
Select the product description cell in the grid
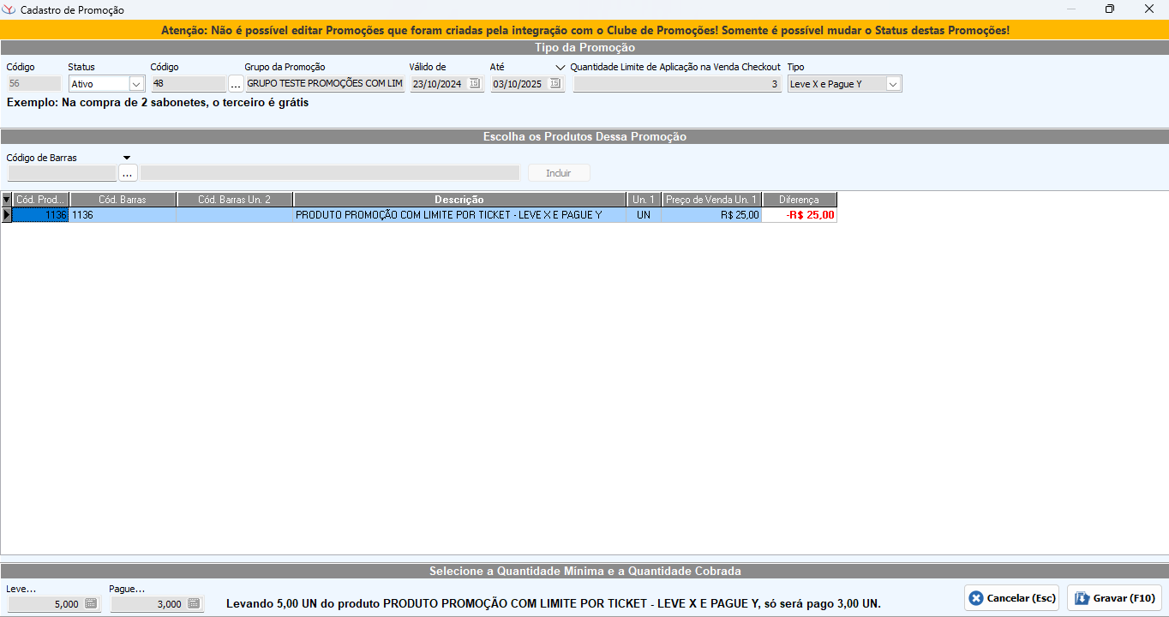[459, 215]
